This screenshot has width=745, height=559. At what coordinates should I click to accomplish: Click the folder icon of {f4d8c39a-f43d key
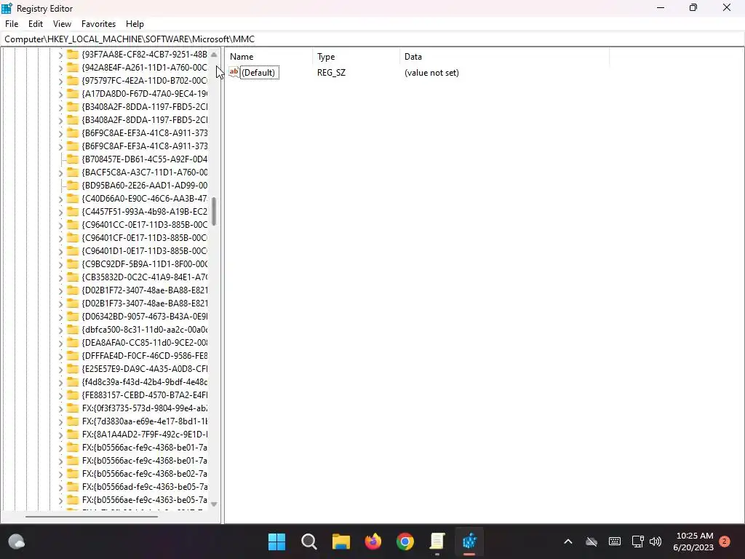click(x=72, y=381)
